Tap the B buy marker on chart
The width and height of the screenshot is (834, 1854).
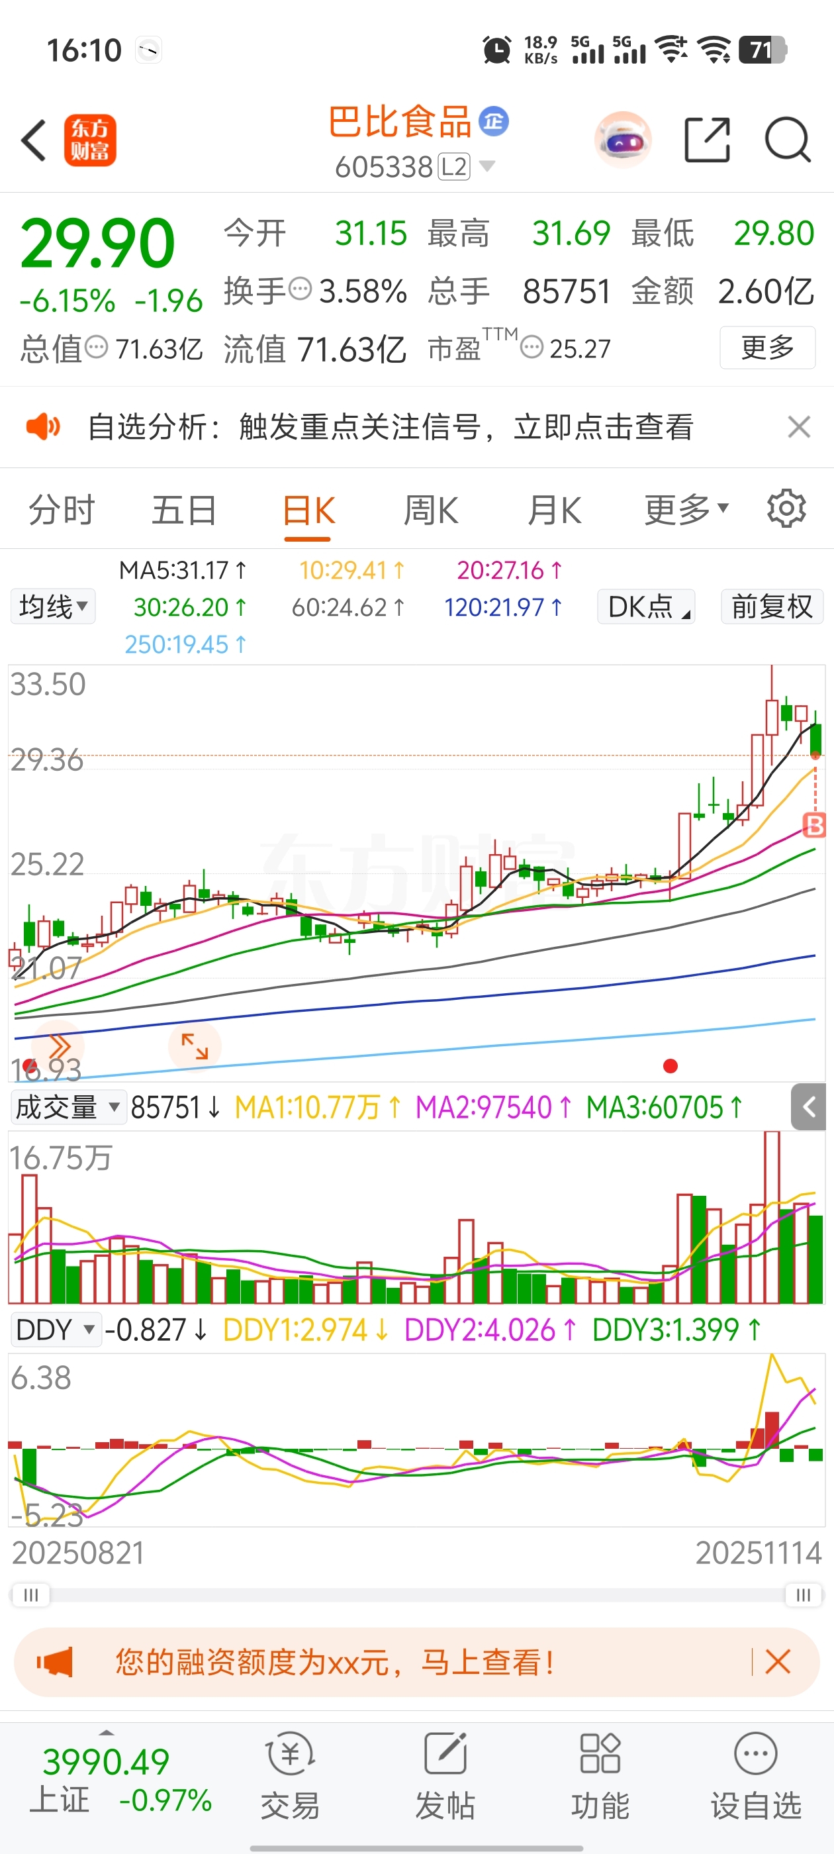tap(814, 825)
